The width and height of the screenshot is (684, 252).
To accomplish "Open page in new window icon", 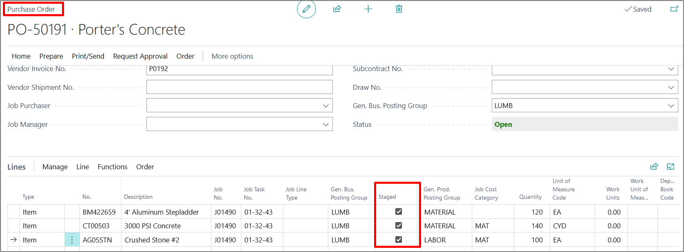I will coord(674,9).
